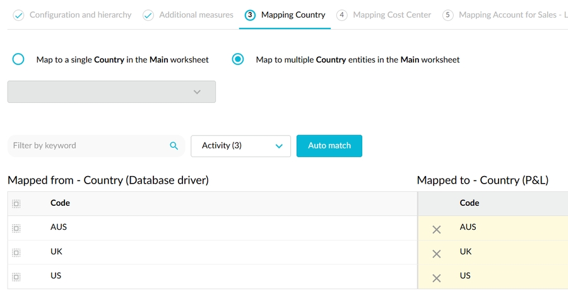Click the drag handle icon for UK
Image resolution: width=568 pixels, height=291 pixels.
(x=16, y=252)
